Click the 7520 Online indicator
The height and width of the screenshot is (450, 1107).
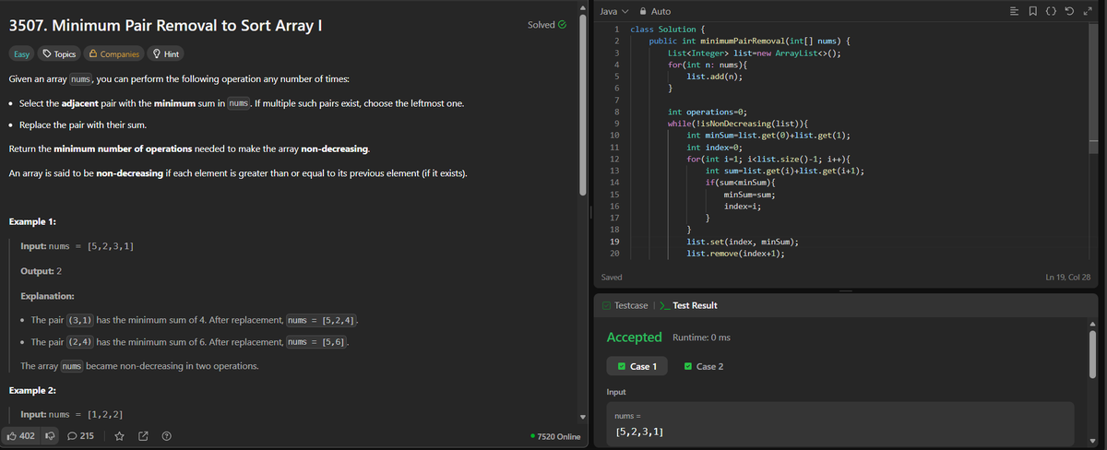555,436
